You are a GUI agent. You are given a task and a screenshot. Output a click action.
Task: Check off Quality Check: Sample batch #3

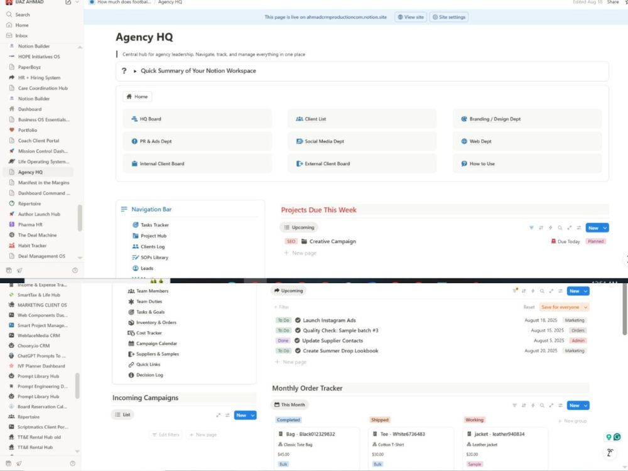(x=298, y=330)
